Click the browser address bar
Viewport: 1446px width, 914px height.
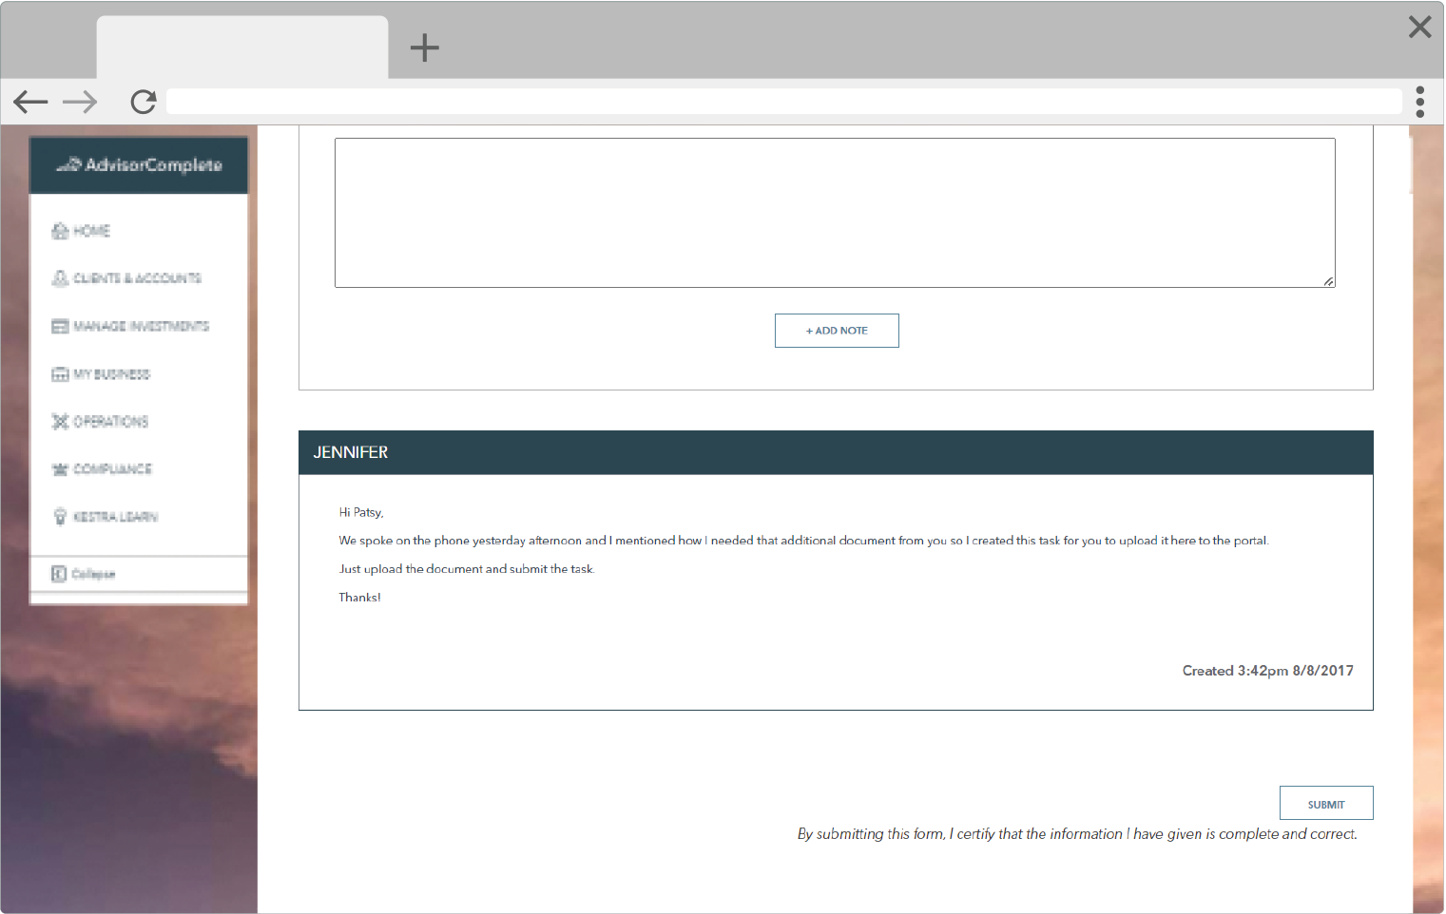(x=783, y=102)
